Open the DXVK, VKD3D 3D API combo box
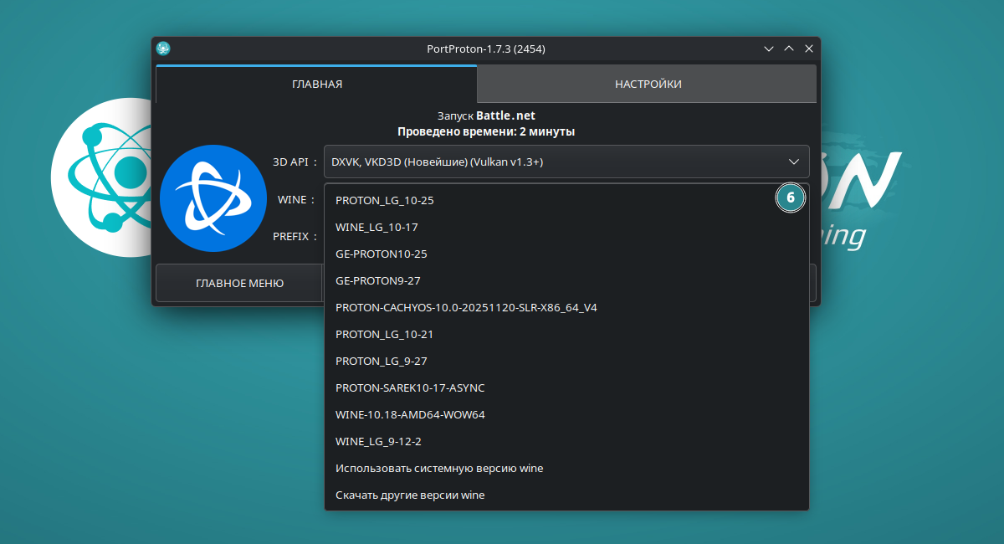 pyautogui.click(x=552, y=162)
